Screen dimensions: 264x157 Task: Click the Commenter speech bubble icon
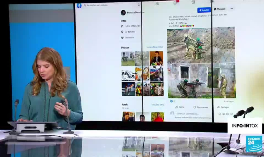click(x=195, y=107)
